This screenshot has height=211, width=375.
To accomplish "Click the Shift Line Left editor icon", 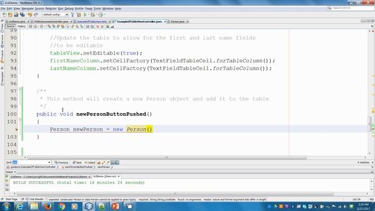I will [87, 26].
